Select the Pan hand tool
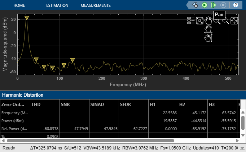Viewport: 246px width, 152px height. [208, 20]
